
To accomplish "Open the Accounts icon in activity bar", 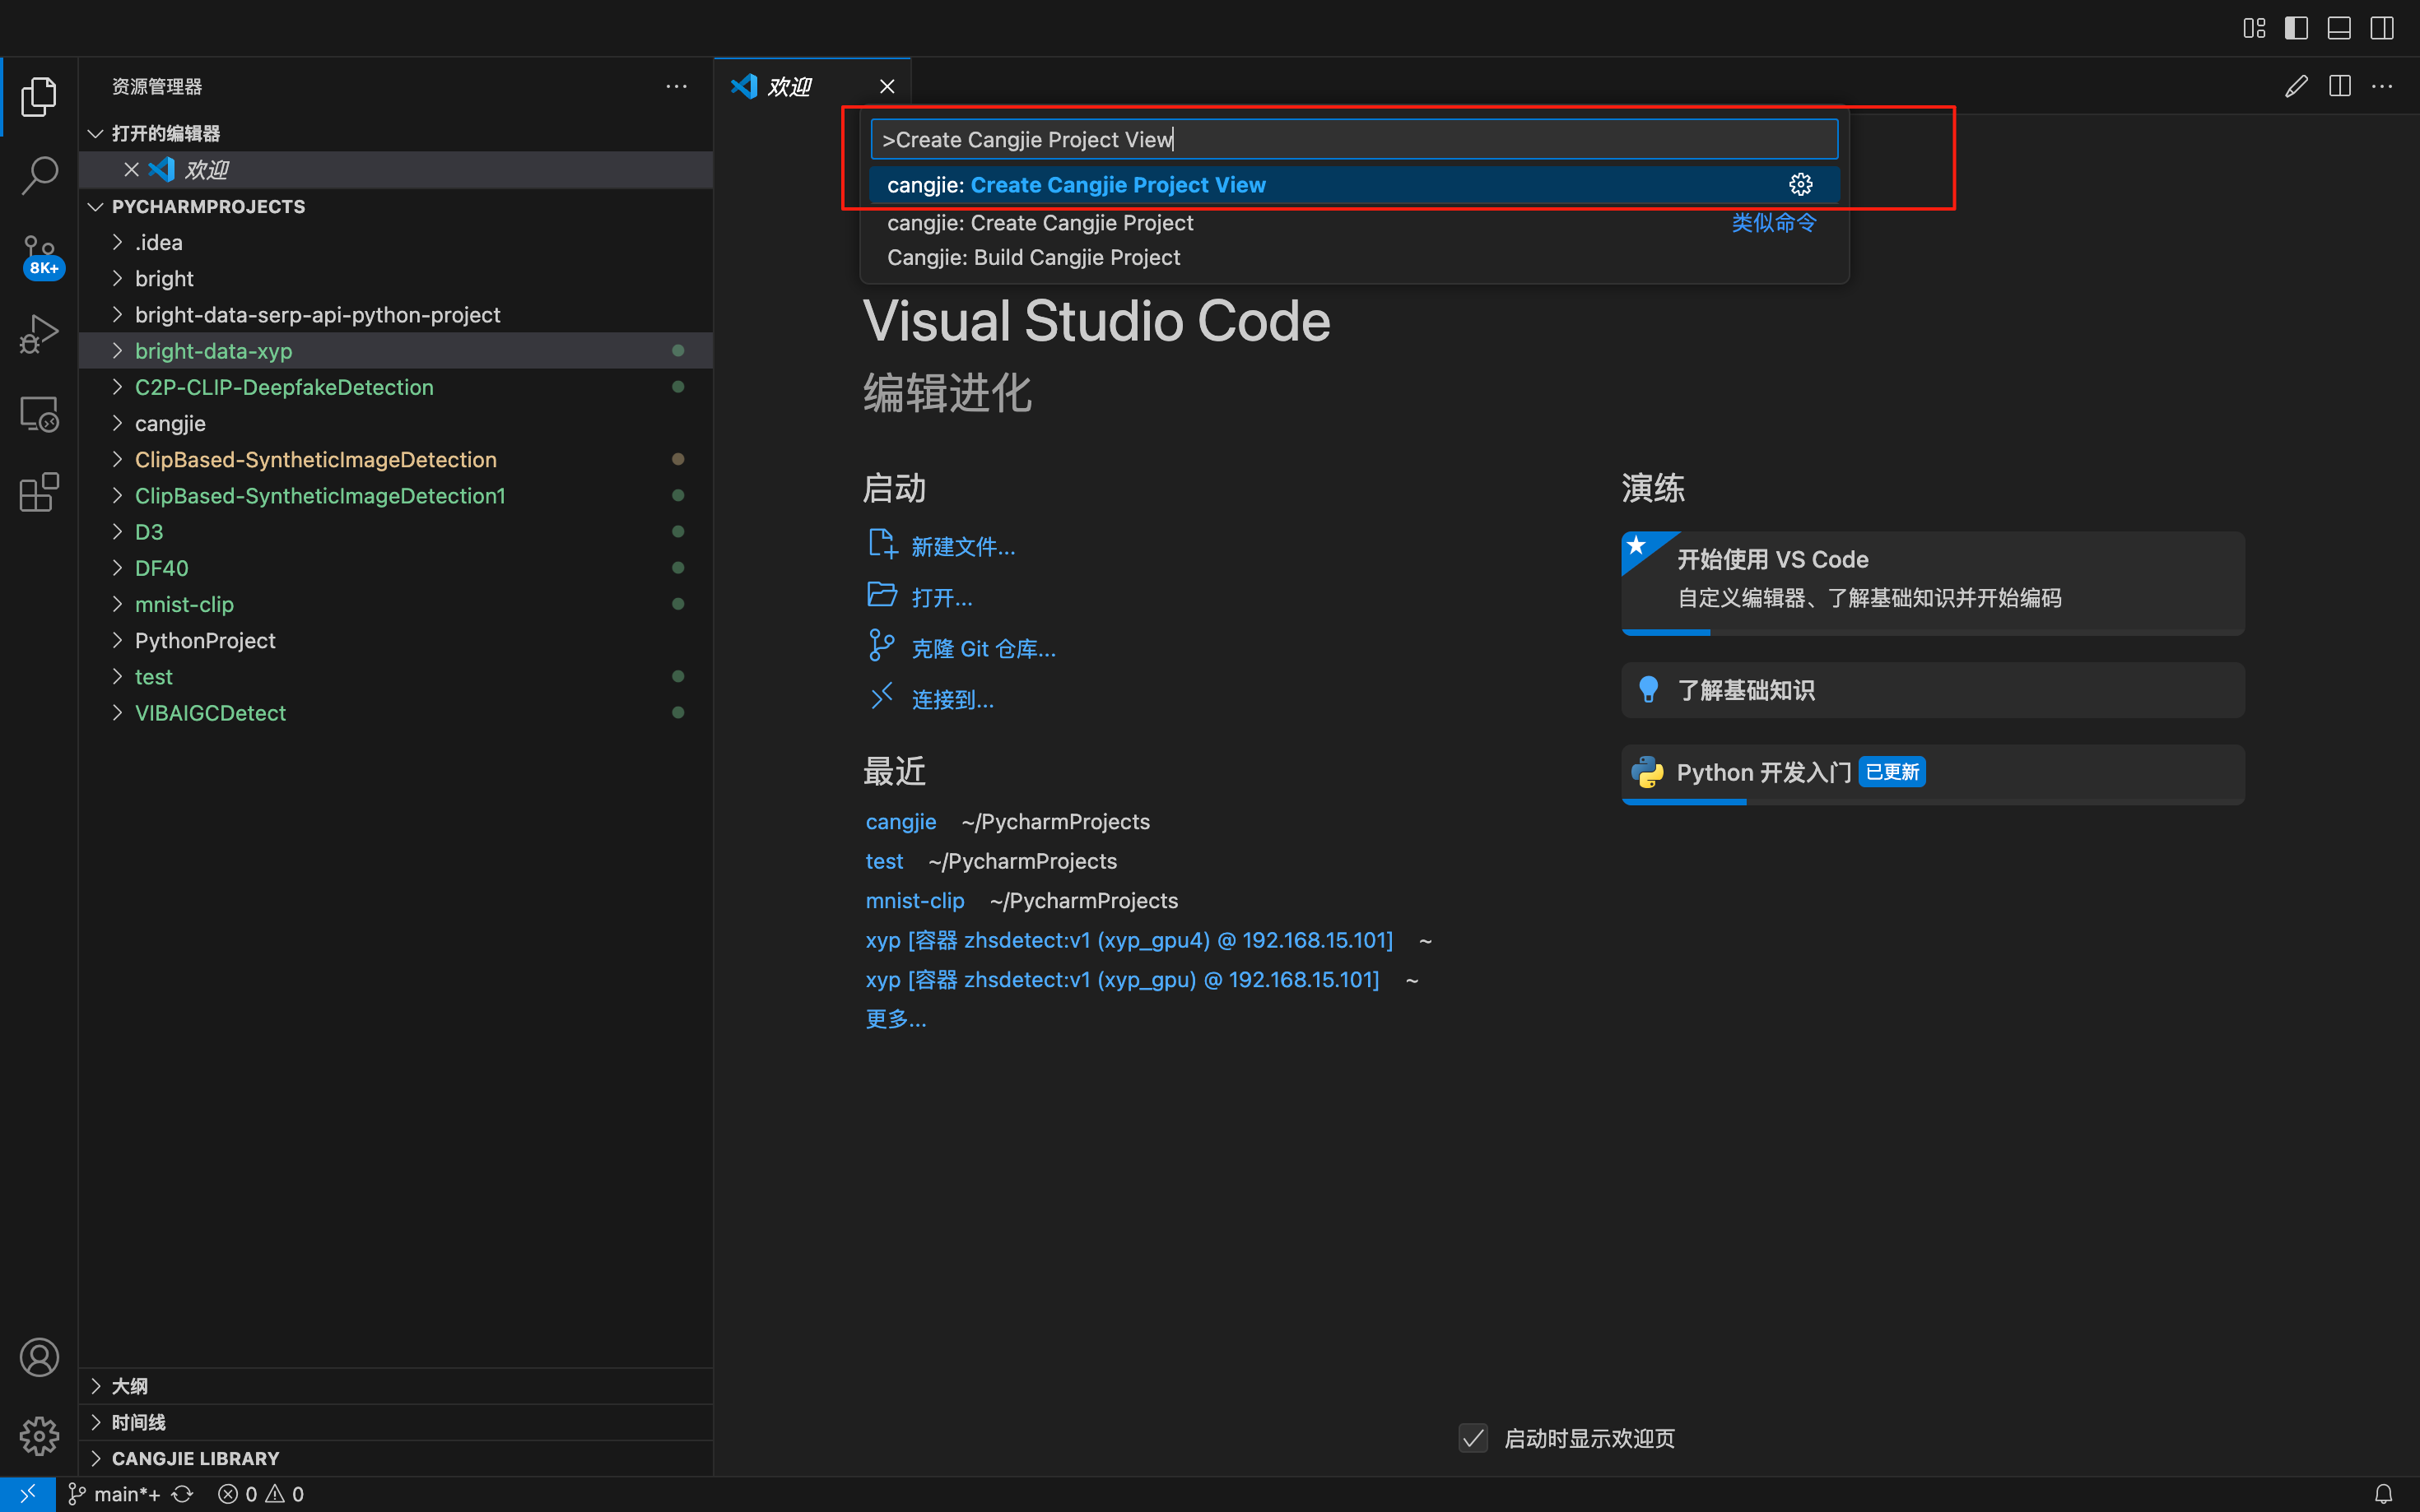I will (x=39, y=1357).
